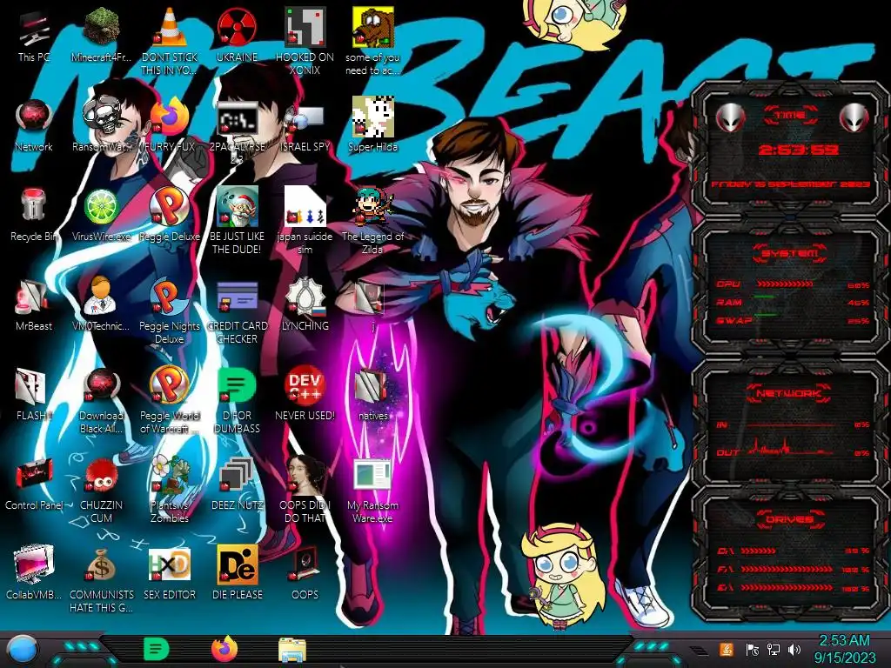Open the money bag COMMUNISTS HATE THIS shortcut
Image resolution: width=891 pixels, height=668 pixels.
[101, 564]
